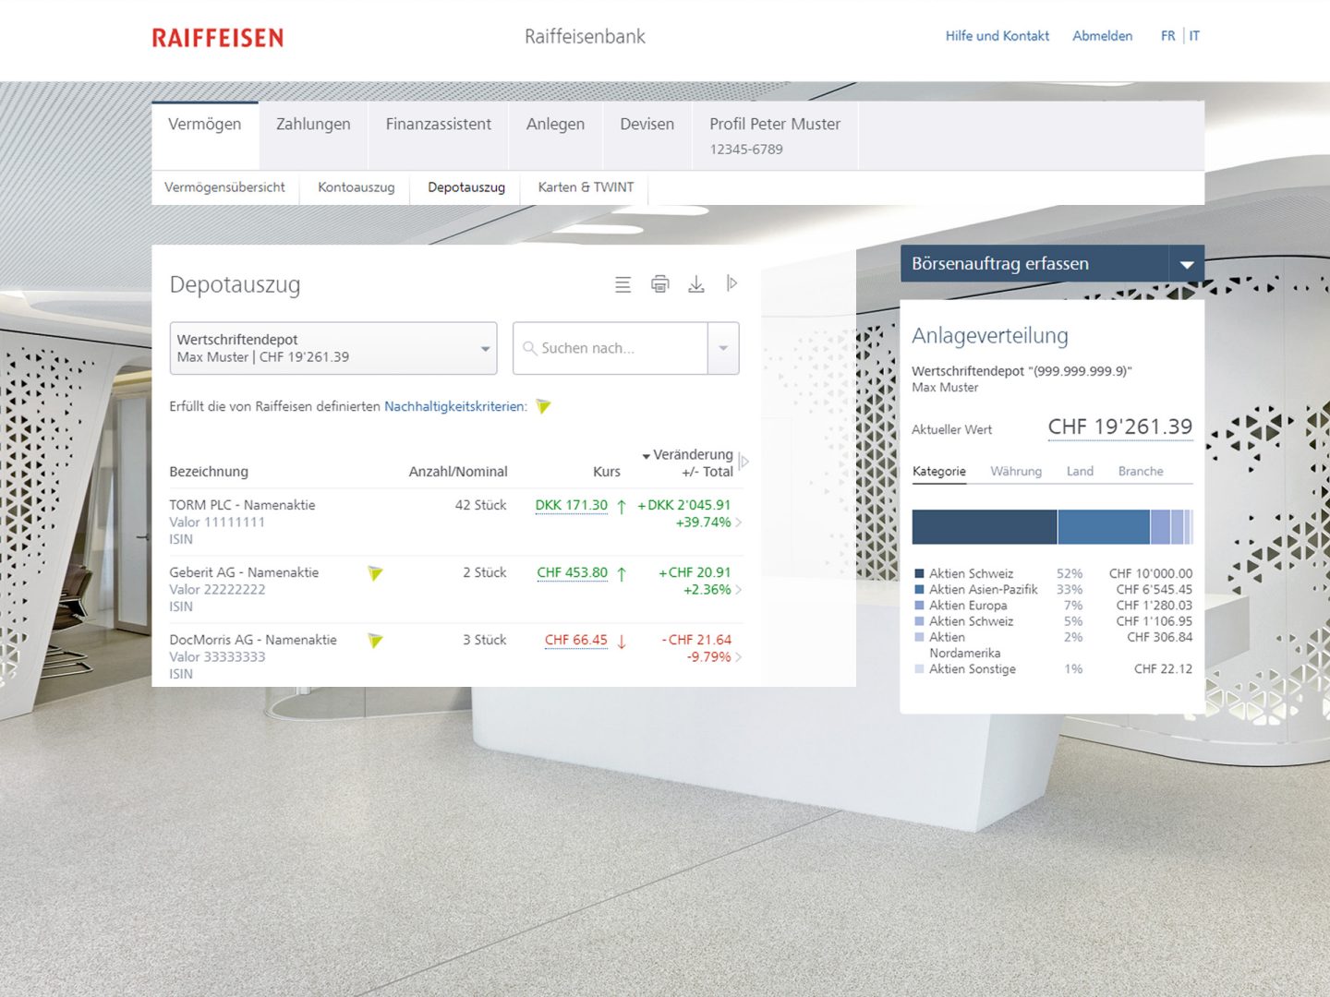Click the Abmelden logout link
This screenshot has height=997, width=1330.
[x=1102, y=36]
